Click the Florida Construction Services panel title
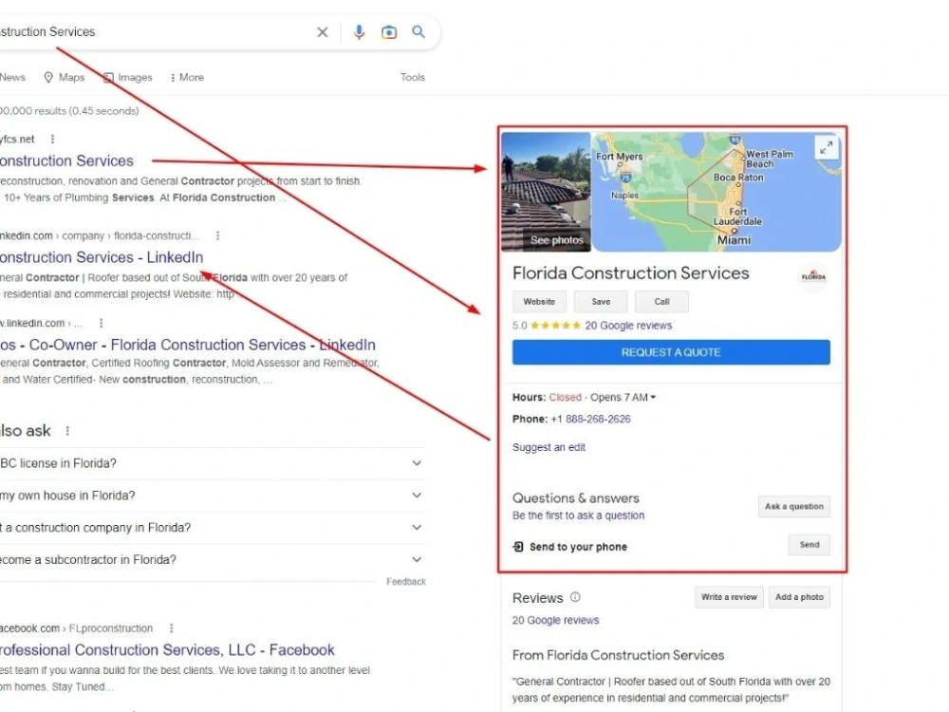Viewport: 949px width, 712px height. (631, 273)
